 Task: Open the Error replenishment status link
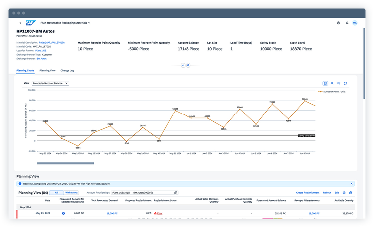(160, 213)
